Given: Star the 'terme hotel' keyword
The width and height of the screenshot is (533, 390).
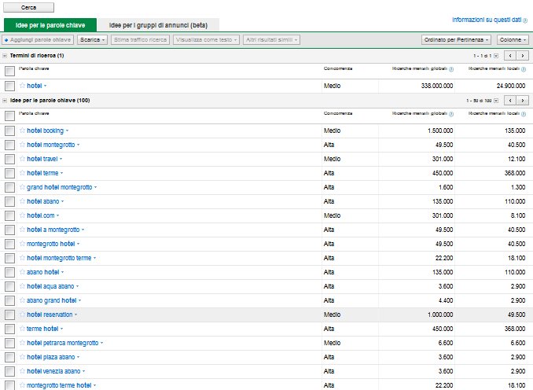Looking at the screenshot, I should (x=23, y=329).
